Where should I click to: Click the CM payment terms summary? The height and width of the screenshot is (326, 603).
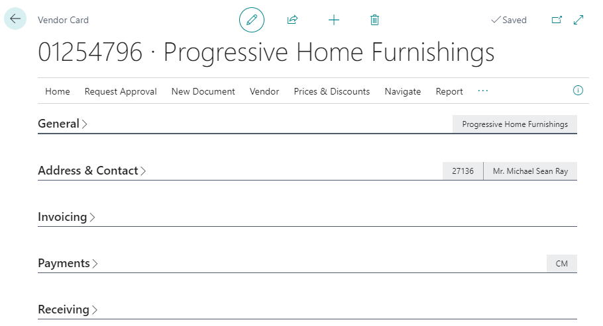pyautogui.click(x=561, y=263)
